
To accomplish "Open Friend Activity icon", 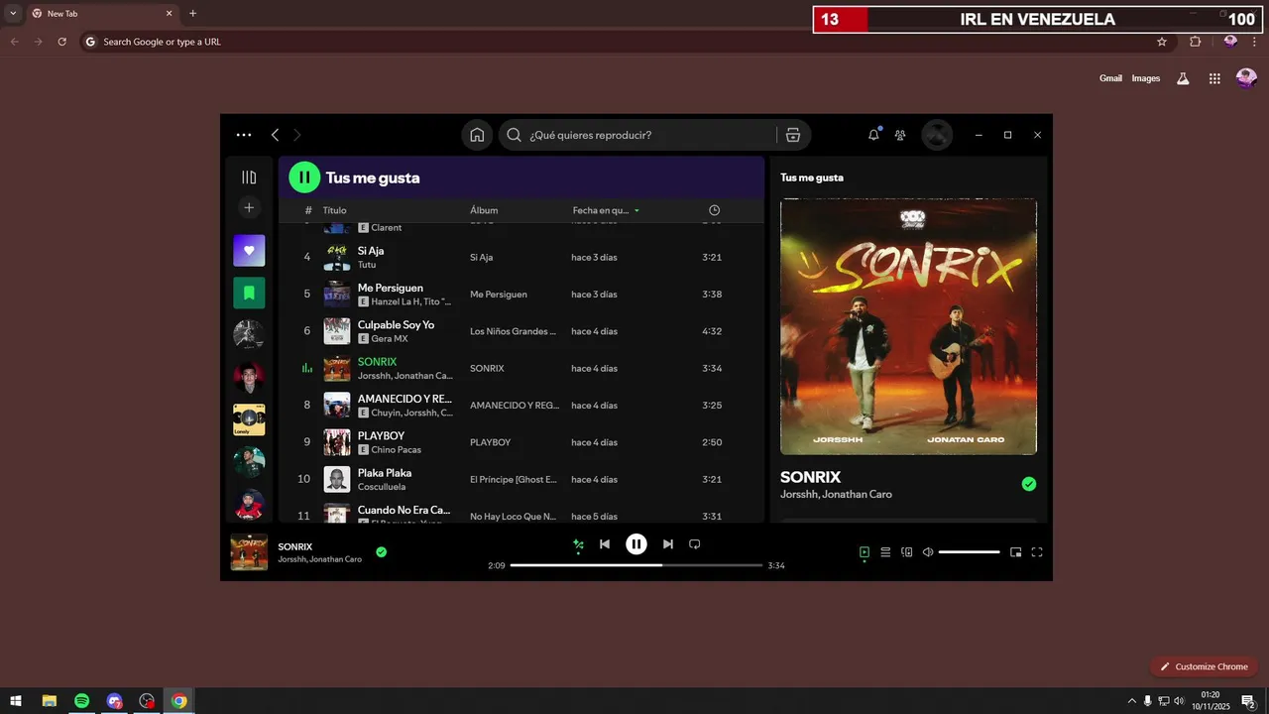I will pos(900,135).
